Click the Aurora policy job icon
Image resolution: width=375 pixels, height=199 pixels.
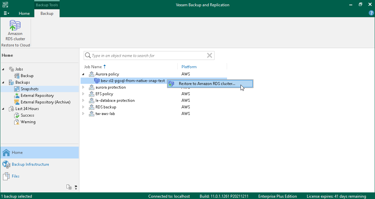[x=91, y=74]
